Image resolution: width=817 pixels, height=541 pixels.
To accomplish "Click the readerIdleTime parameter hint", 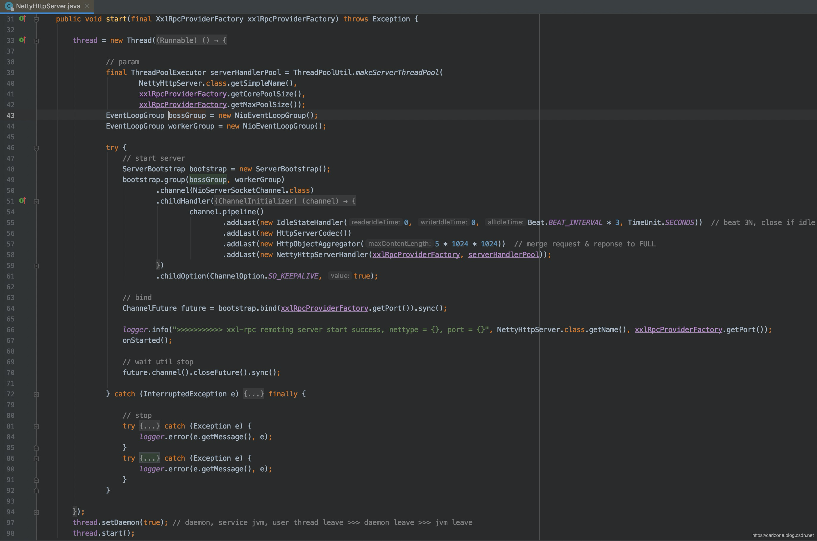I will 375,222.
